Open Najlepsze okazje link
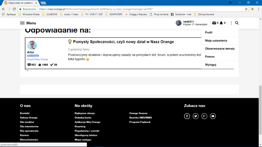262x147 pixels. (85, 113)
